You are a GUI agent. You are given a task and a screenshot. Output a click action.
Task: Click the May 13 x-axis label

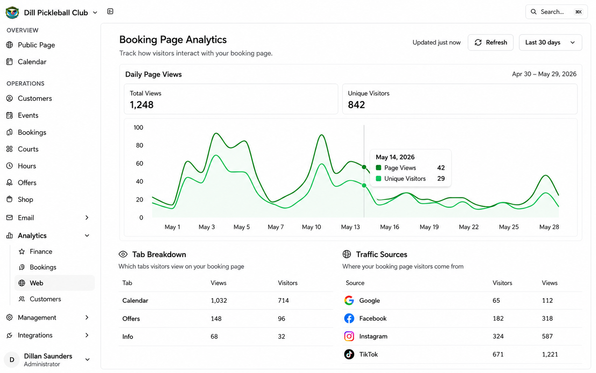(x=350, y=227)
